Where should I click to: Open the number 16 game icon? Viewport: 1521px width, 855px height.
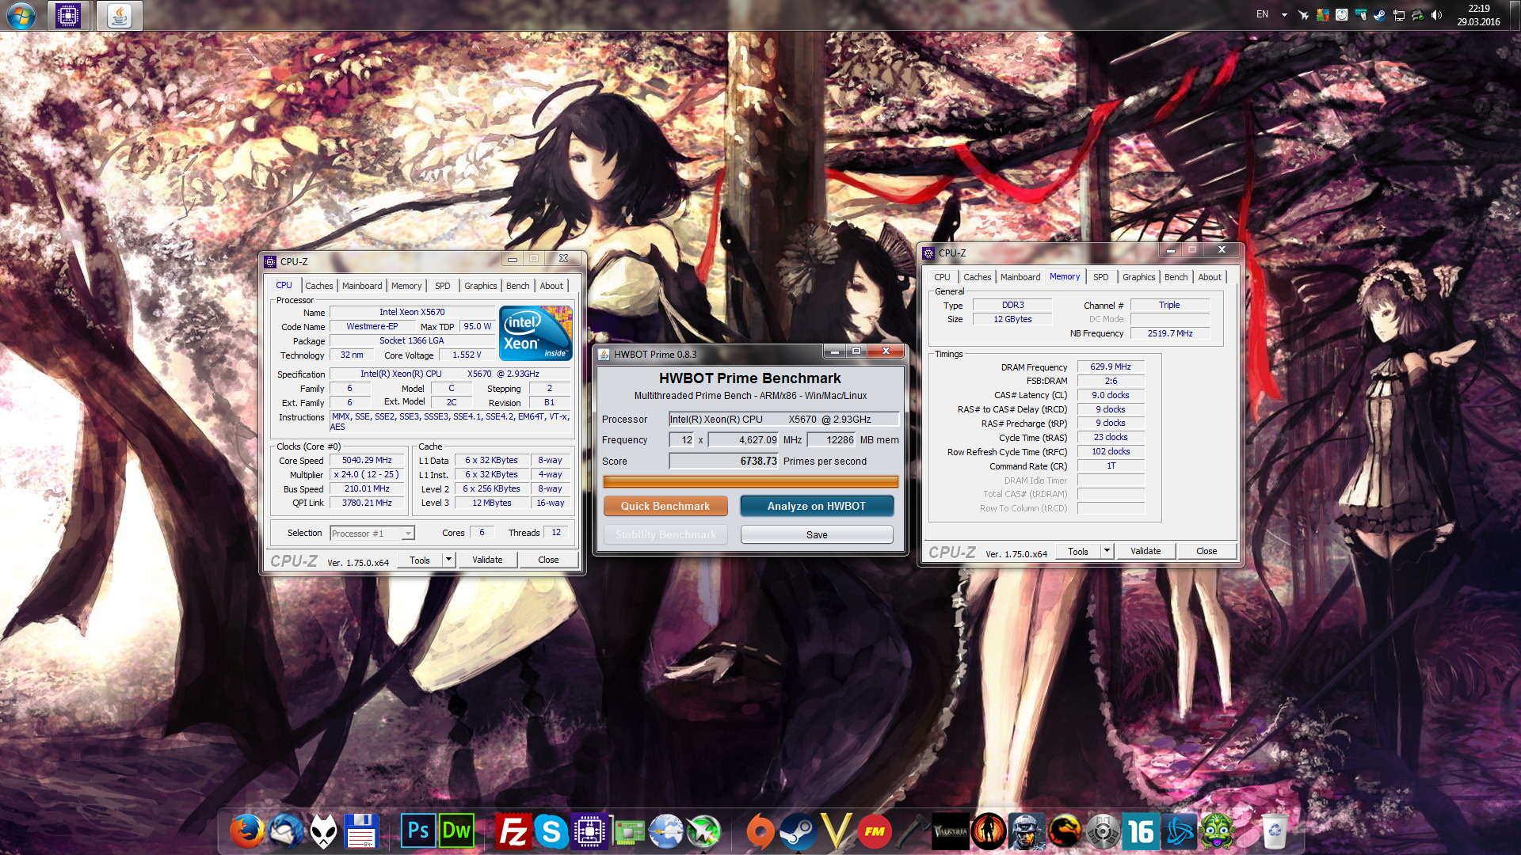(x=1141, y=831)
